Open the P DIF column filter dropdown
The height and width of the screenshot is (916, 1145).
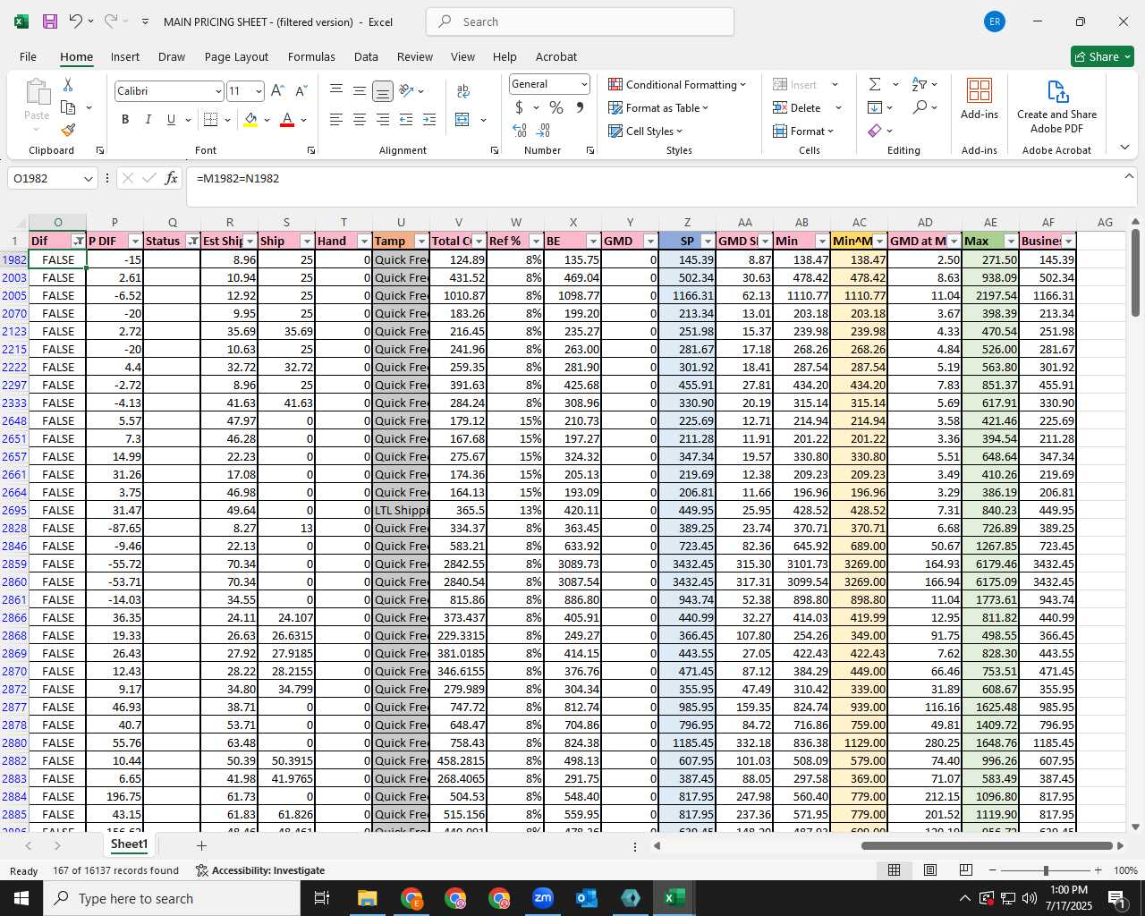point(135,242)
